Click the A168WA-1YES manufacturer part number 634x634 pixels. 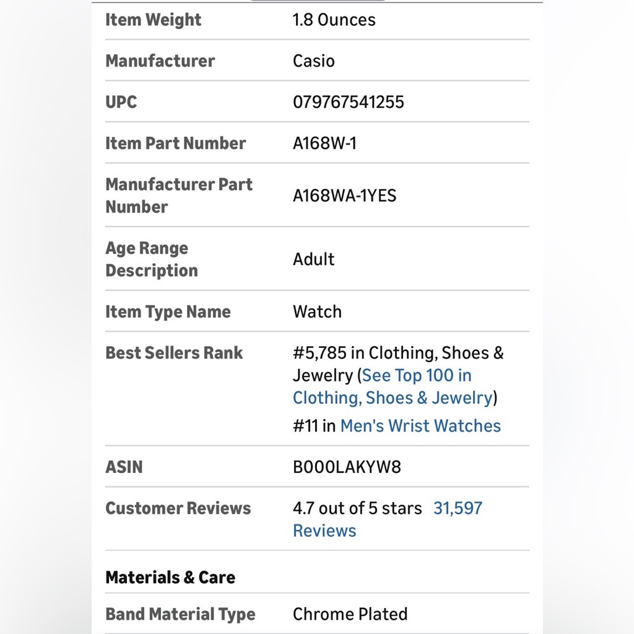pos(344,196)
